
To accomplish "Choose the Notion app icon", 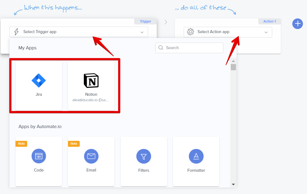I will coord(91,81).
